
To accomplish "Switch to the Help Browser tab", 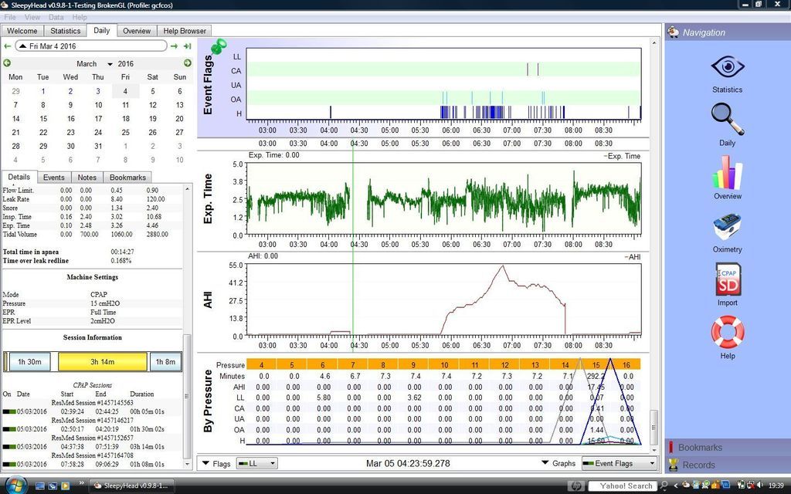I will click(185, 31).
